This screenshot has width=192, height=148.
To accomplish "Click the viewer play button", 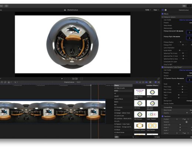I will 62,79.
